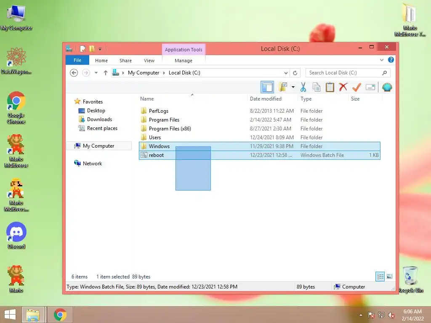This screenshot has height=323, width=431.
Task: Click the Paste clipboard icon
Action: click(x=330, y=87)
